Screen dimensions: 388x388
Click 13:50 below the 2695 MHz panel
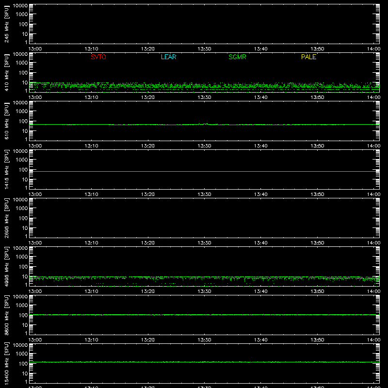click(x=317, y=243)
